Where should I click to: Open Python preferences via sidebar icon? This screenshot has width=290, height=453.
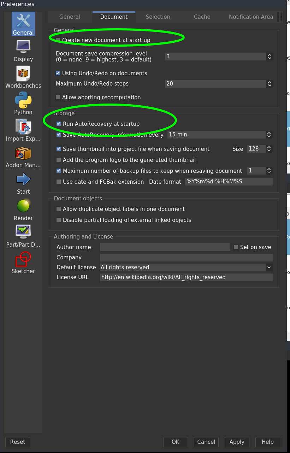coord(23,100)
